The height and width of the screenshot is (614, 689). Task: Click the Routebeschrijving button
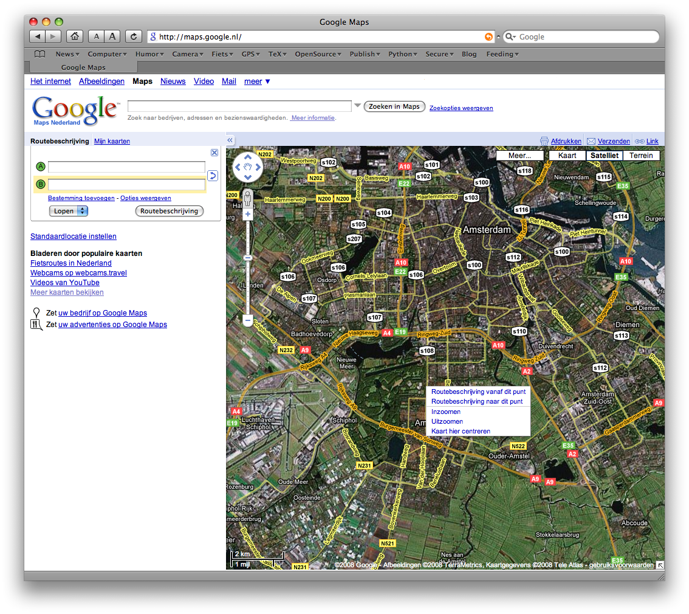169,211
